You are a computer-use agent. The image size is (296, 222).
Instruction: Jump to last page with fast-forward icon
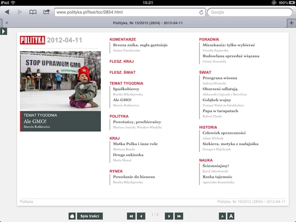179,216
